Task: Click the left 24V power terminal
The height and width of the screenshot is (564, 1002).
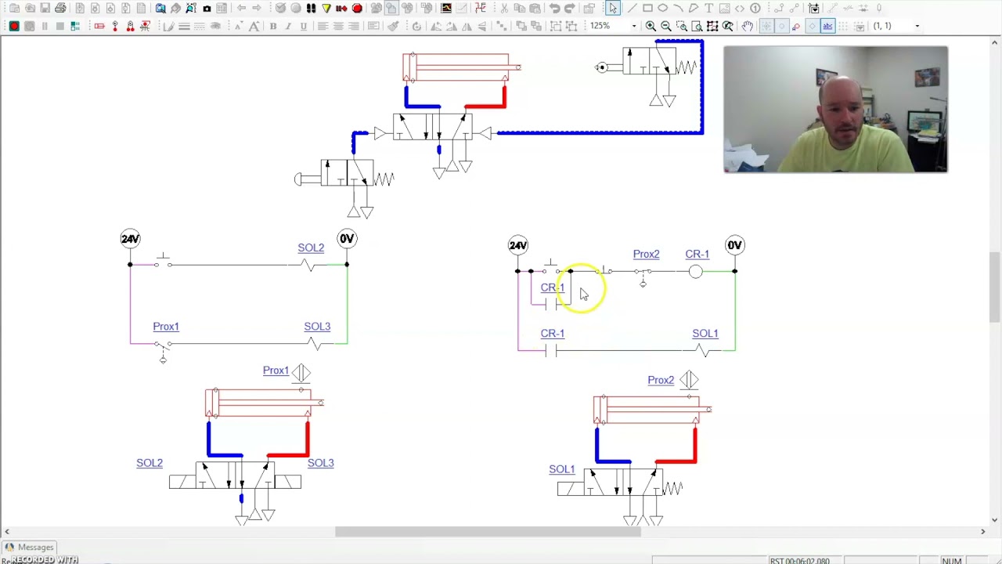Action: pyautogui.click(x=130, y=239)
